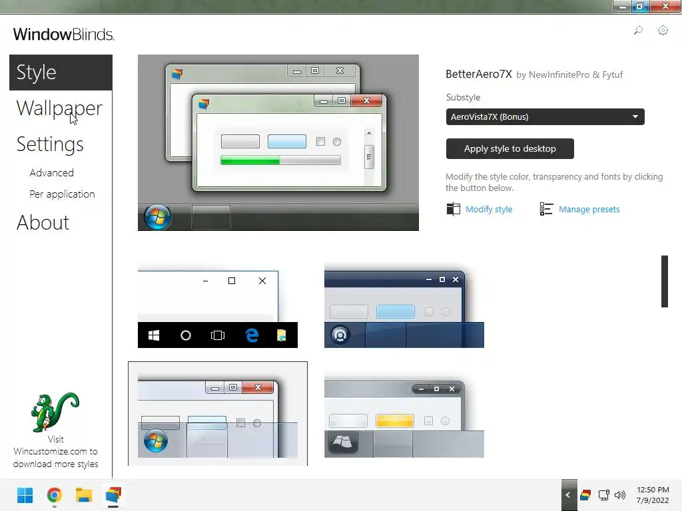682x511 pixels.
Task: Click the Modify style icon
Action: pyautogui.click(x=453, y=209)
